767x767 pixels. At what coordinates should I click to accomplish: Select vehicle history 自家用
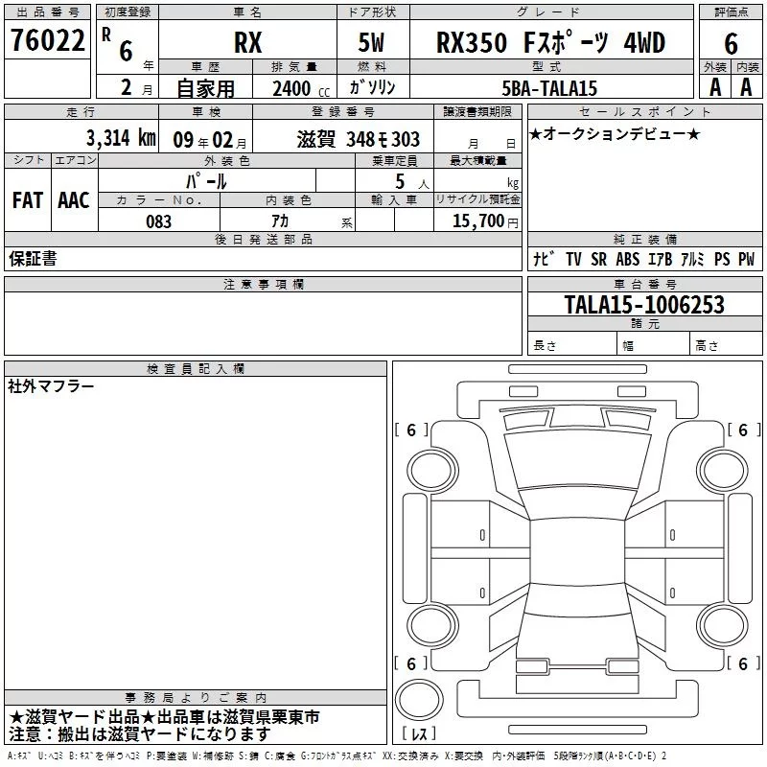pos(205,88)
